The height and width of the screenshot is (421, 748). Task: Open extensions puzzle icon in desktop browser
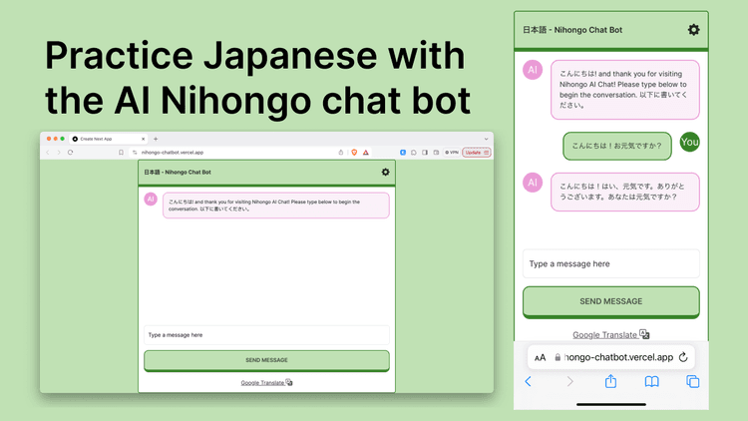coord(414,153)
